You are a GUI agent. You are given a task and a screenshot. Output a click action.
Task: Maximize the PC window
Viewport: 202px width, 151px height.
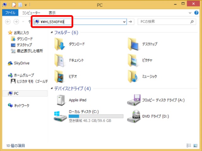(183, 4)
